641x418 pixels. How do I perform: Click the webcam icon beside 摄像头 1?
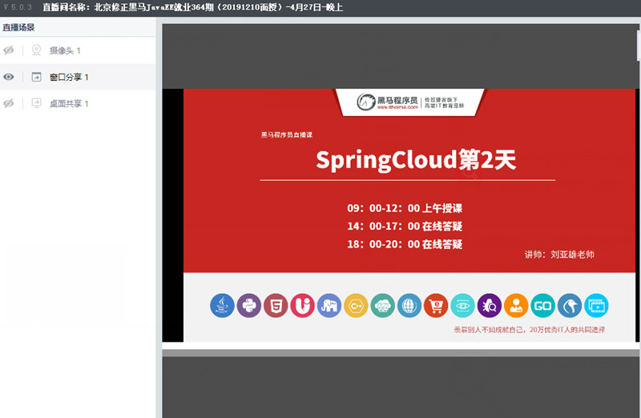(x=36, y=50)
